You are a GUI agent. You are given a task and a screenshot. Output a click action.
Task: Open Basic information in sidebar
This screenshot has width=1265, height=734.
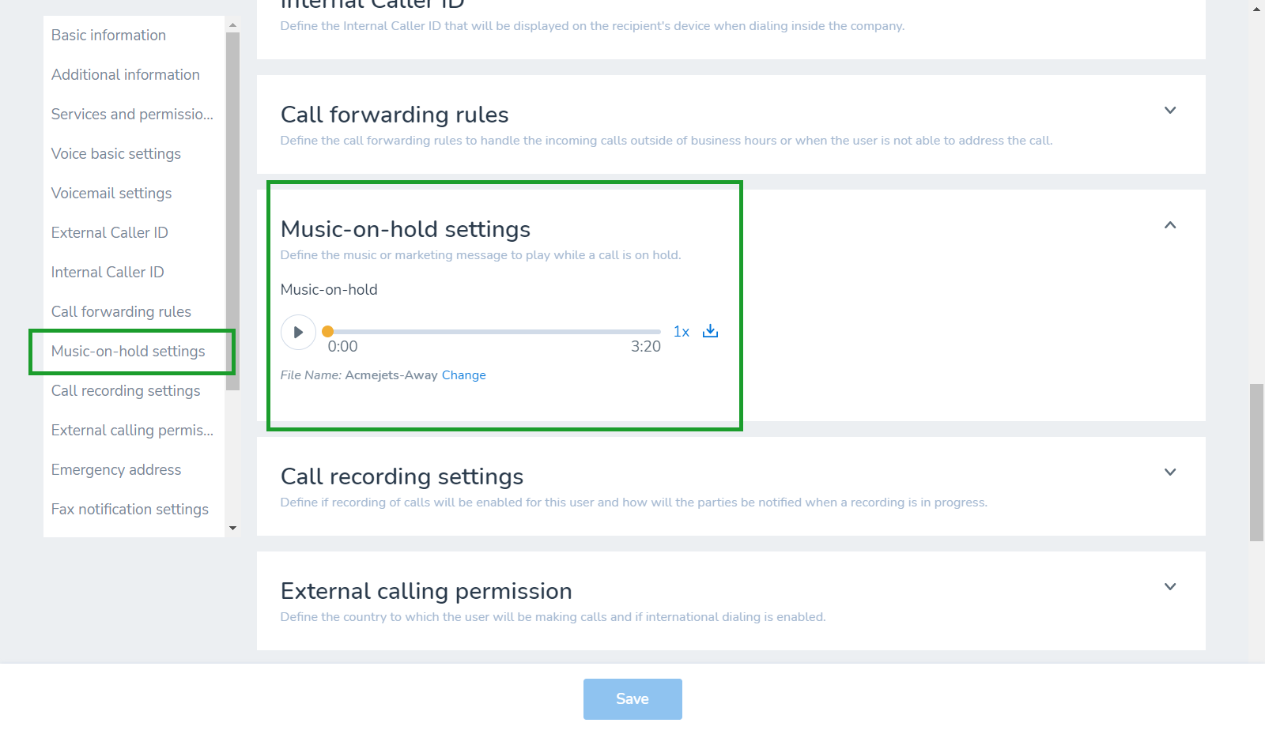tap(109, 36)
